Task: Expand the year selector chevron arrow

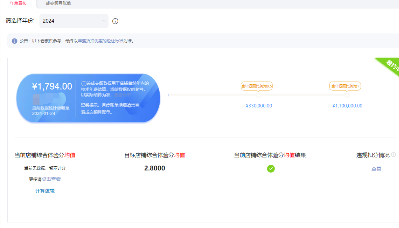Action: 103,21
